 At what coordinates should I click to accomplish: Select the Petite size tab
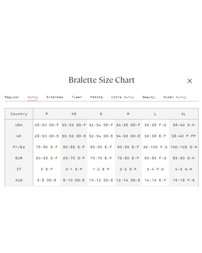tap(96, 97)
